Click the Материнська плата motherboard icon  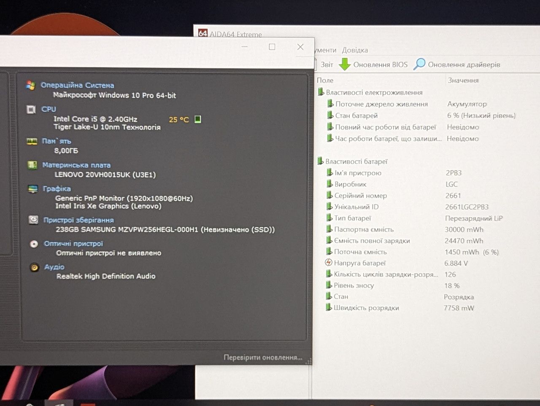click(32, 165)
